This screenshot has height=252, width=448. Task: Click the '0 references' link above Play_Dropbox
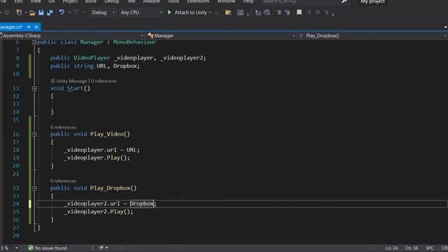pos(63,181)
